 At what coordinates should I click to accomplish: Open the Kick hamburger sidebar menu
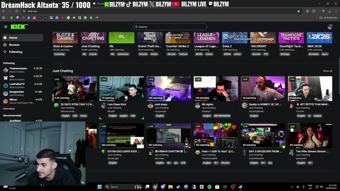6,27
